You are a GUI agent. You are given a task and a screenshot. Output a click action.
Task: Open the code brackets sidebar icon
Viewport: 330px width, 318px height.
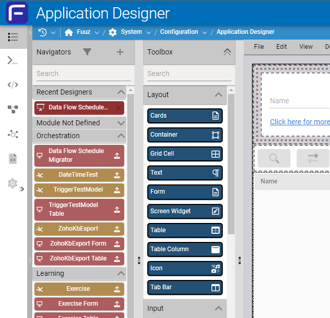[13, 85]
